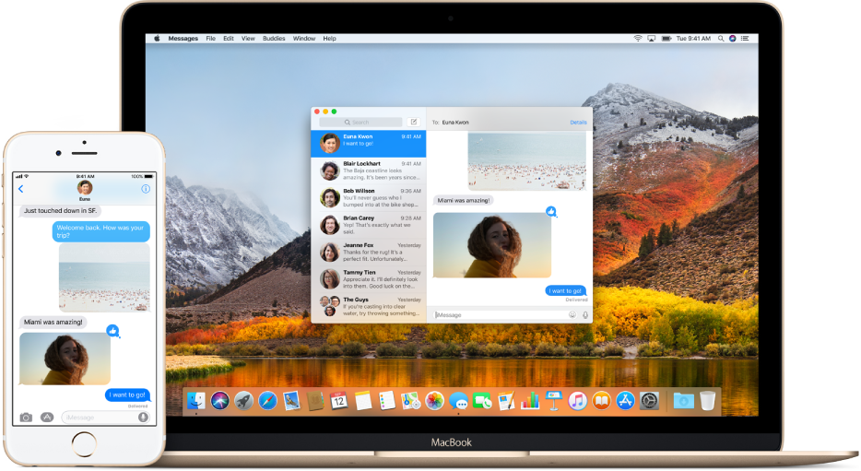Select The Guys group conversation
861x471 pixels.
[x=369, y=306]
